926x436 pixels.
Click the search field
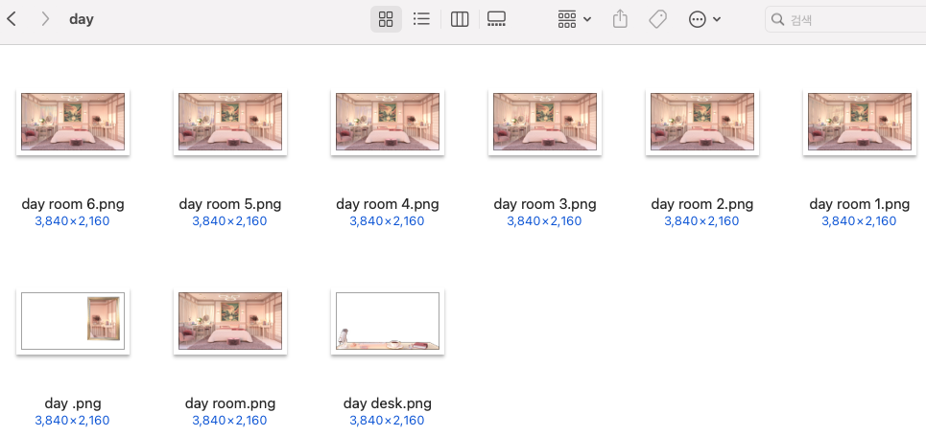tap(845, 19)
